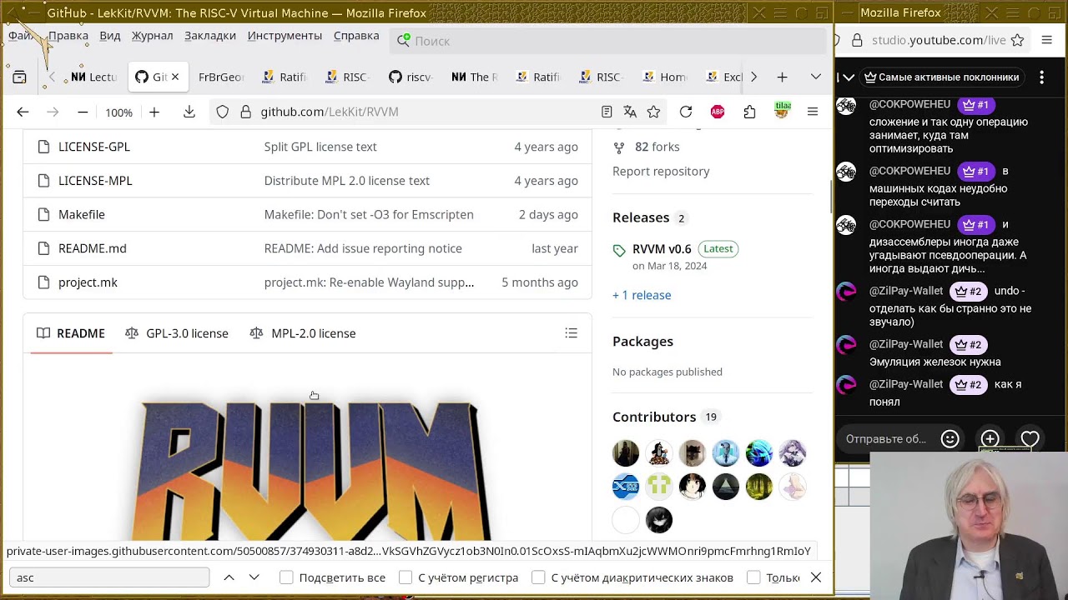Click the shield tracking protection icon
This screenshot has height=600, width=1068.
[223, 112]
